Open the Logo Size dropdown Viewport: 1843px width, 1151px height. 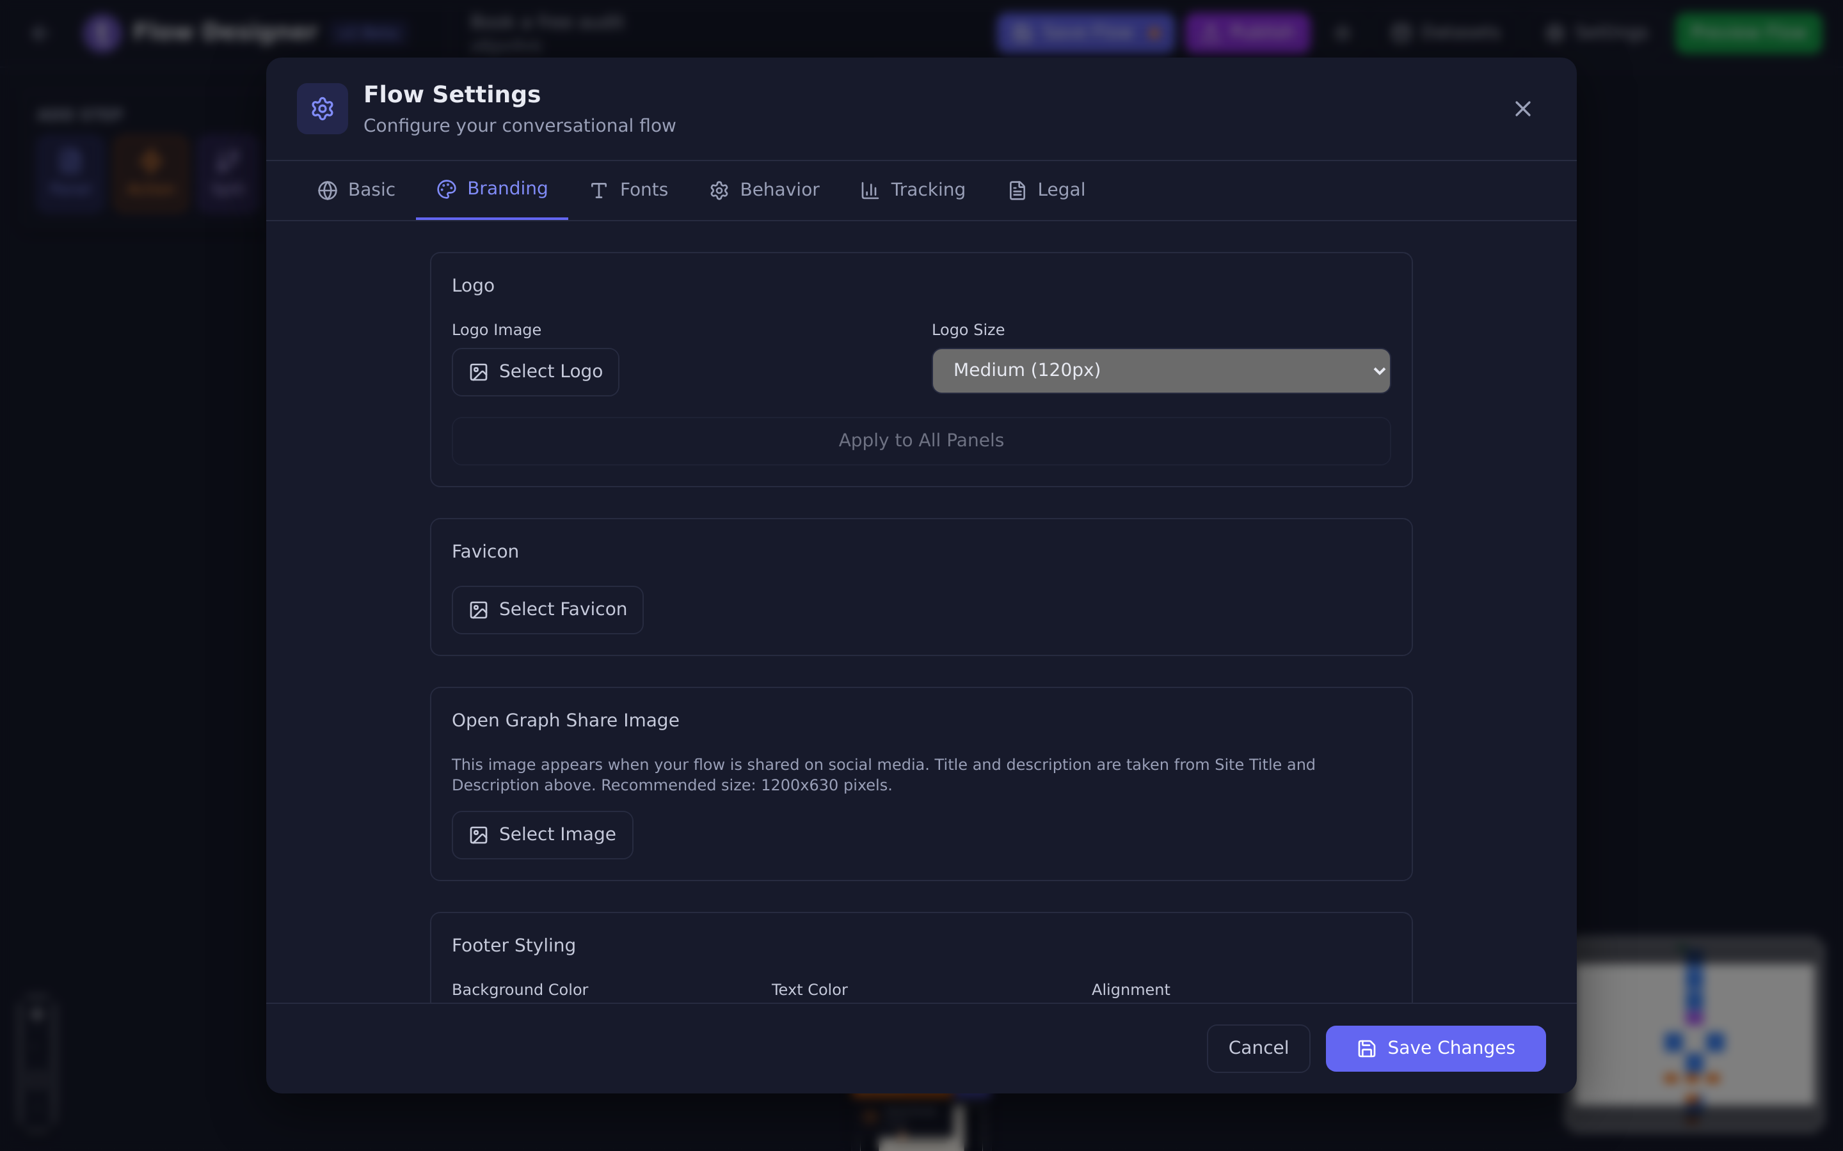tap(1161, 371)
